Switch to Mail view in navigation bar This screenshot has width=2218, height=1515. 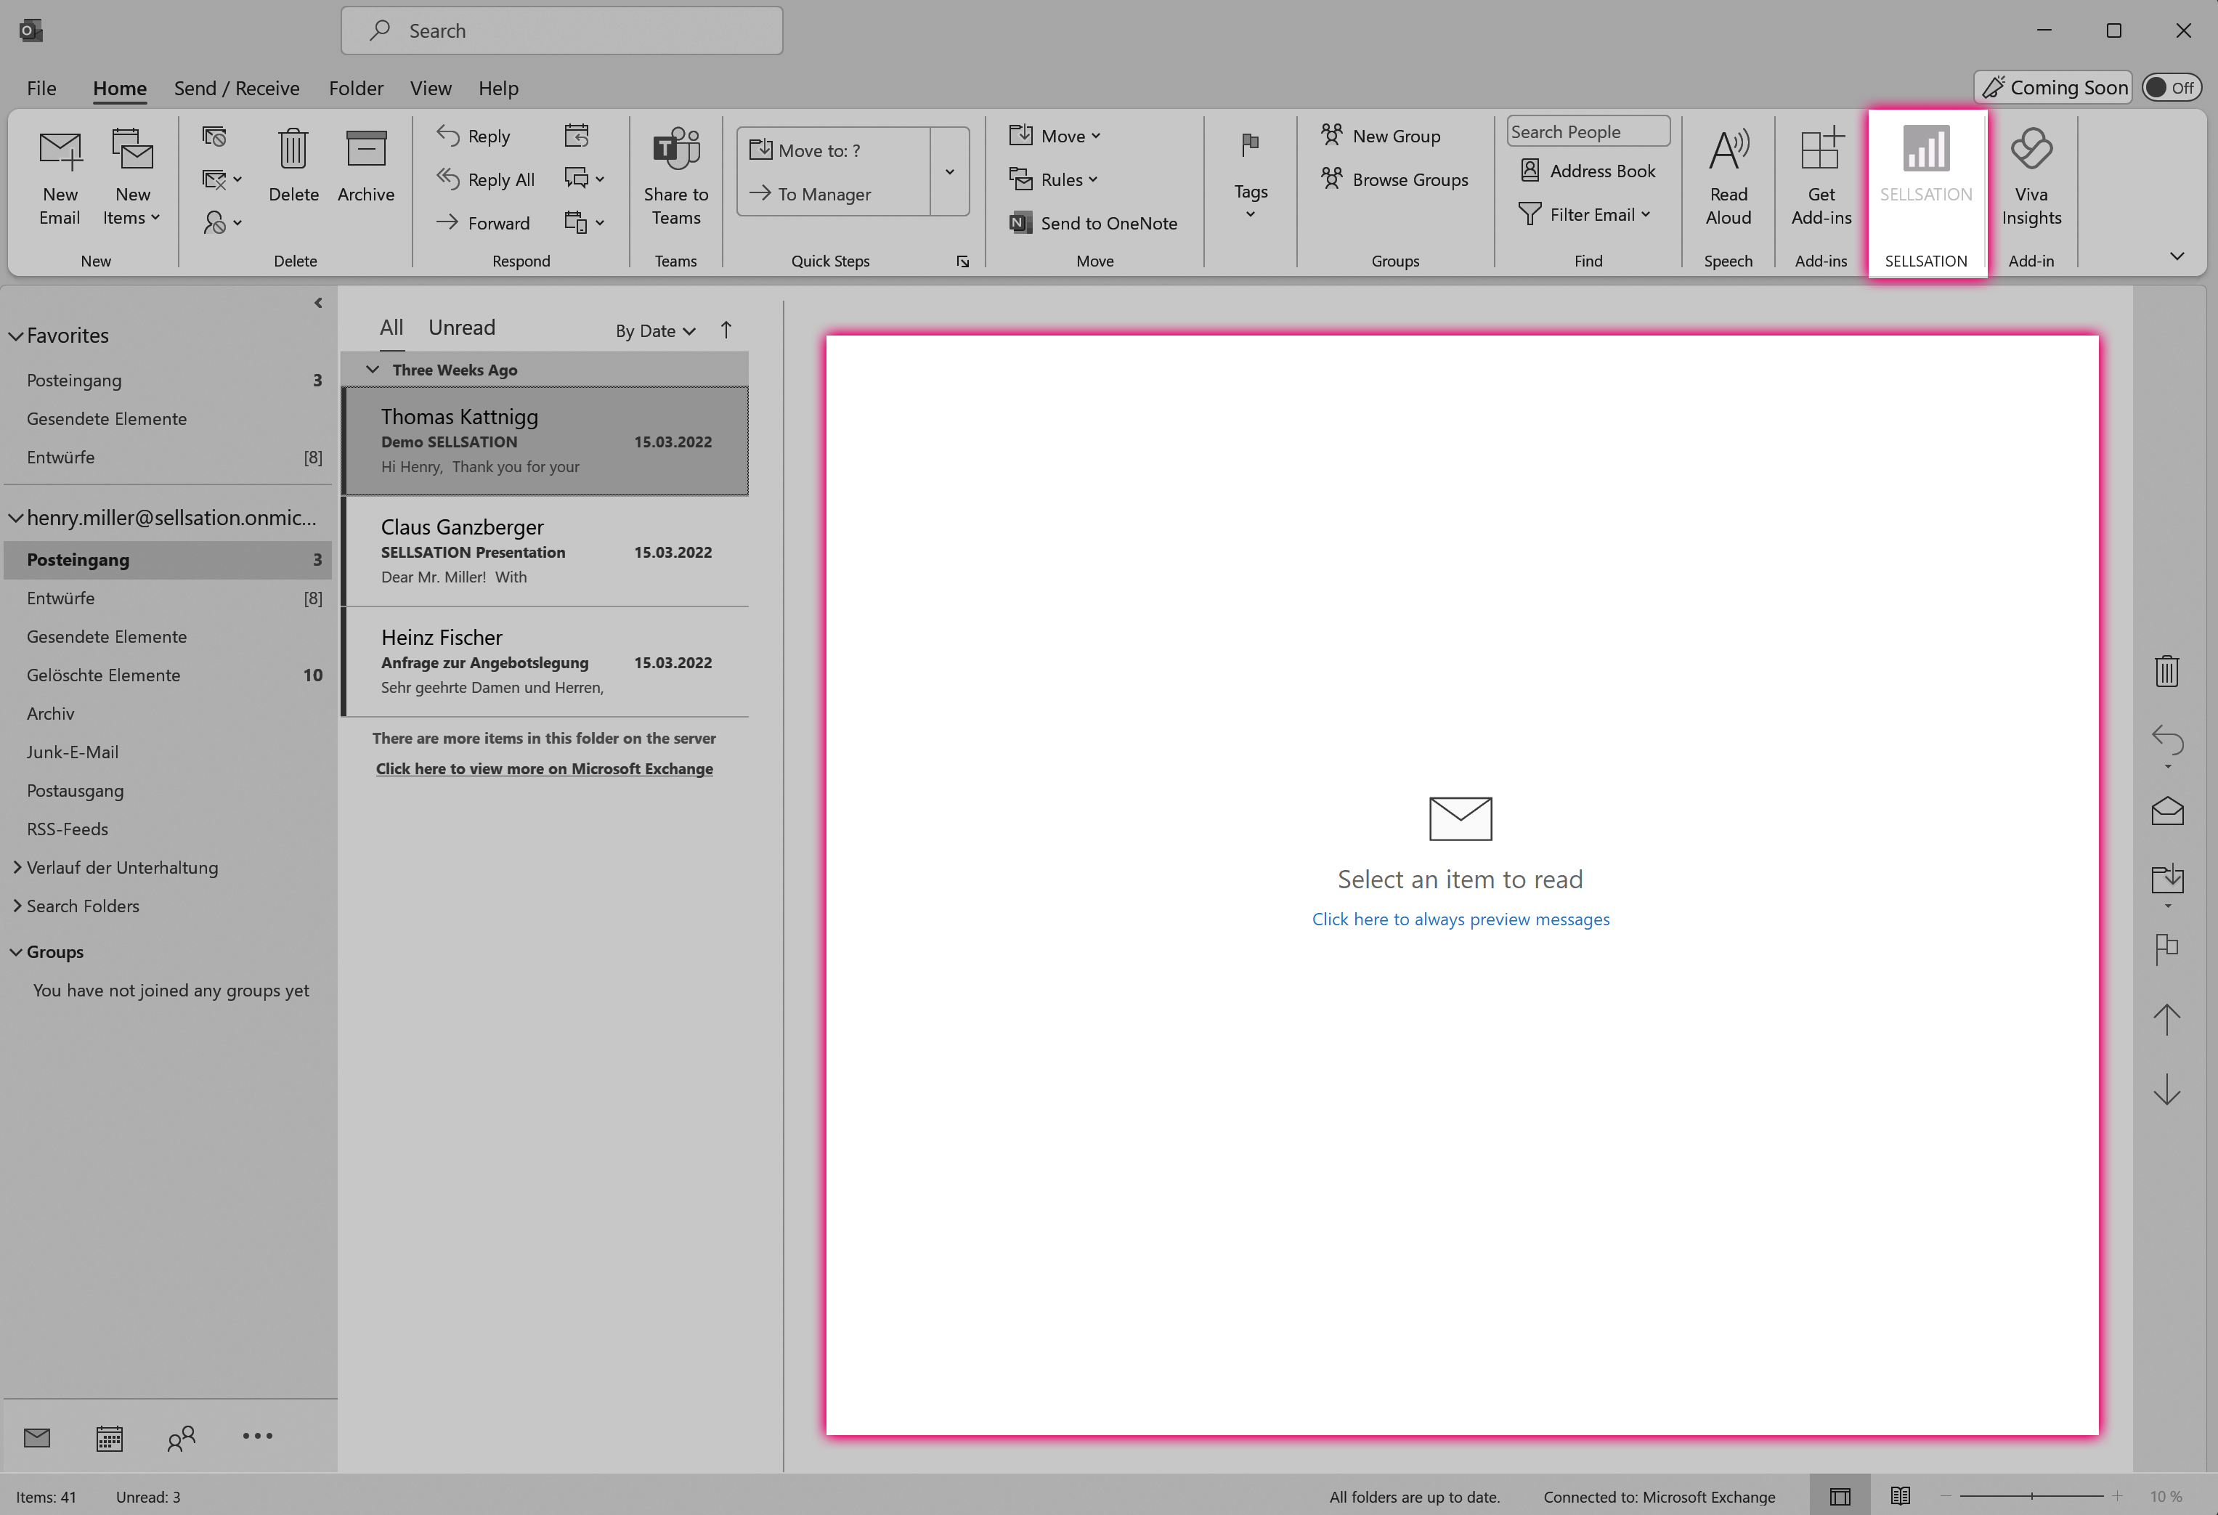coord(36,1437)
